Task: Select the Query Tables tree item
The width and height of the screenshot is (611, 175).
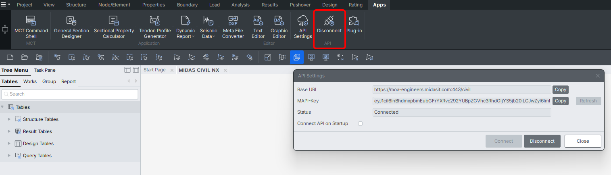Action: 37,156
